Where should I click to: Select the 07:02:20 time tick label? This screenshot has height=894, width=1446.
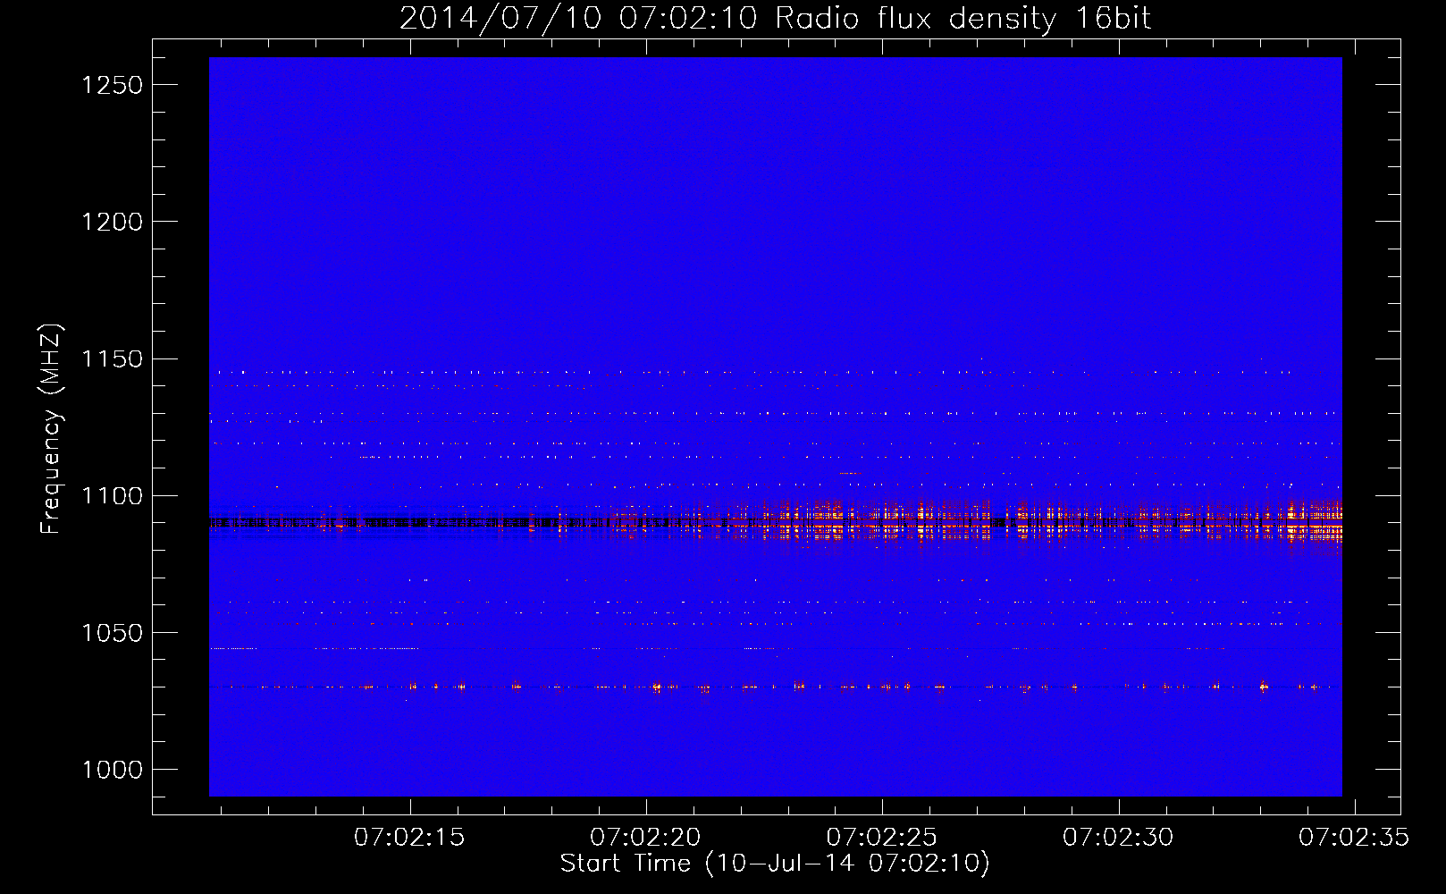645,838
